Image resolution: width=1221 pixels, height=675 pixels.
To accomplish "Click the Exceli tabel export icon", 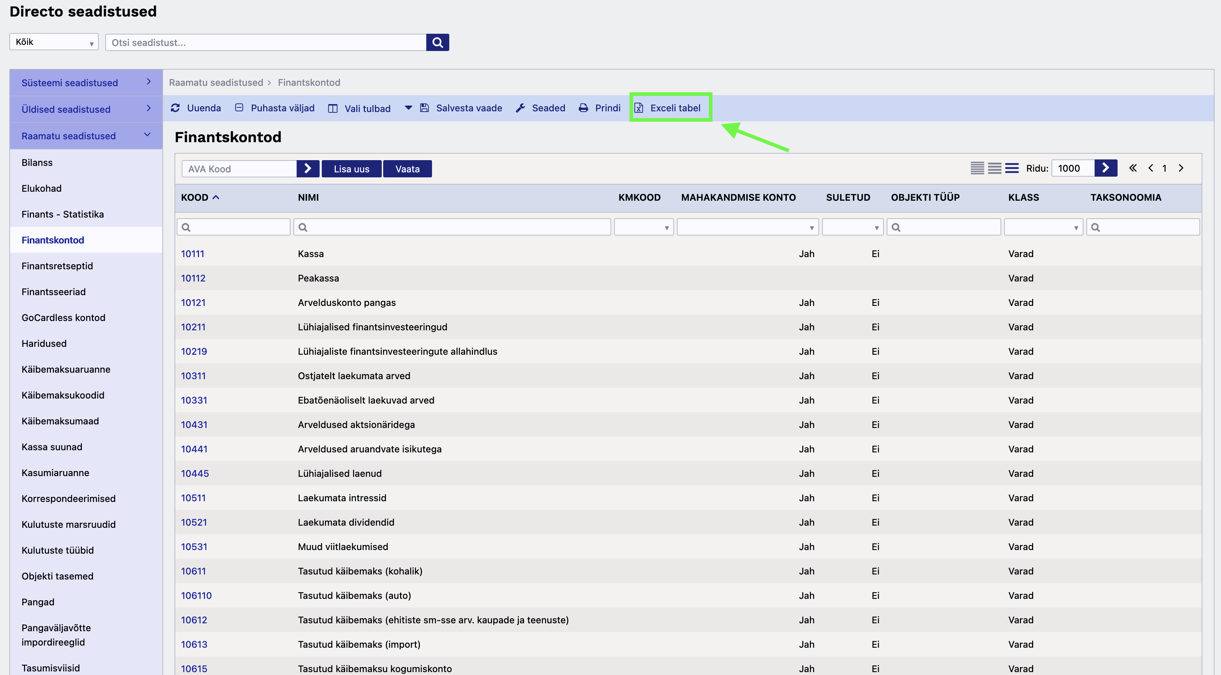I will (x=639, y=108).
